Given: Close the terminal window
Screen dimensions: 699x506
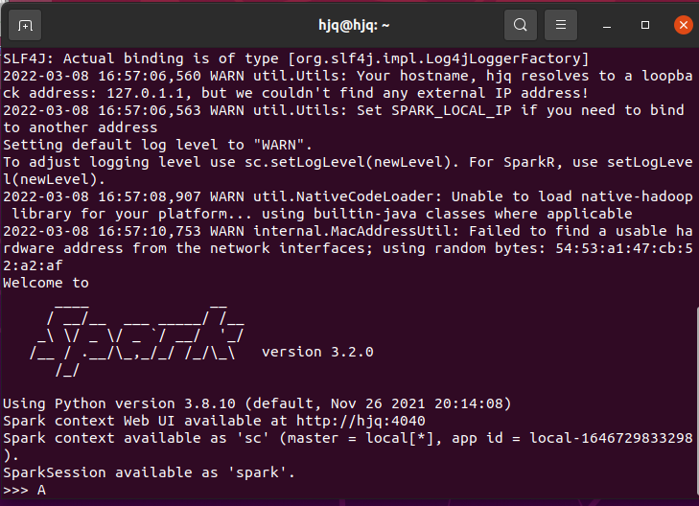Looking at the screenshot, I should click(684, 25).
